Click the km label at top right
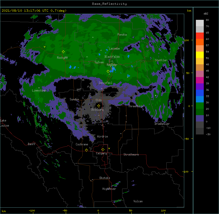Viewport: 219px width, 214px height. 189,11
